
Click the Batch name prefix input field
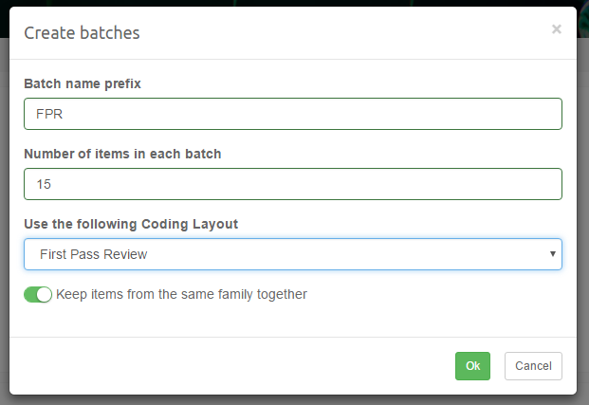pyautogui.click(x=292, y=114)
